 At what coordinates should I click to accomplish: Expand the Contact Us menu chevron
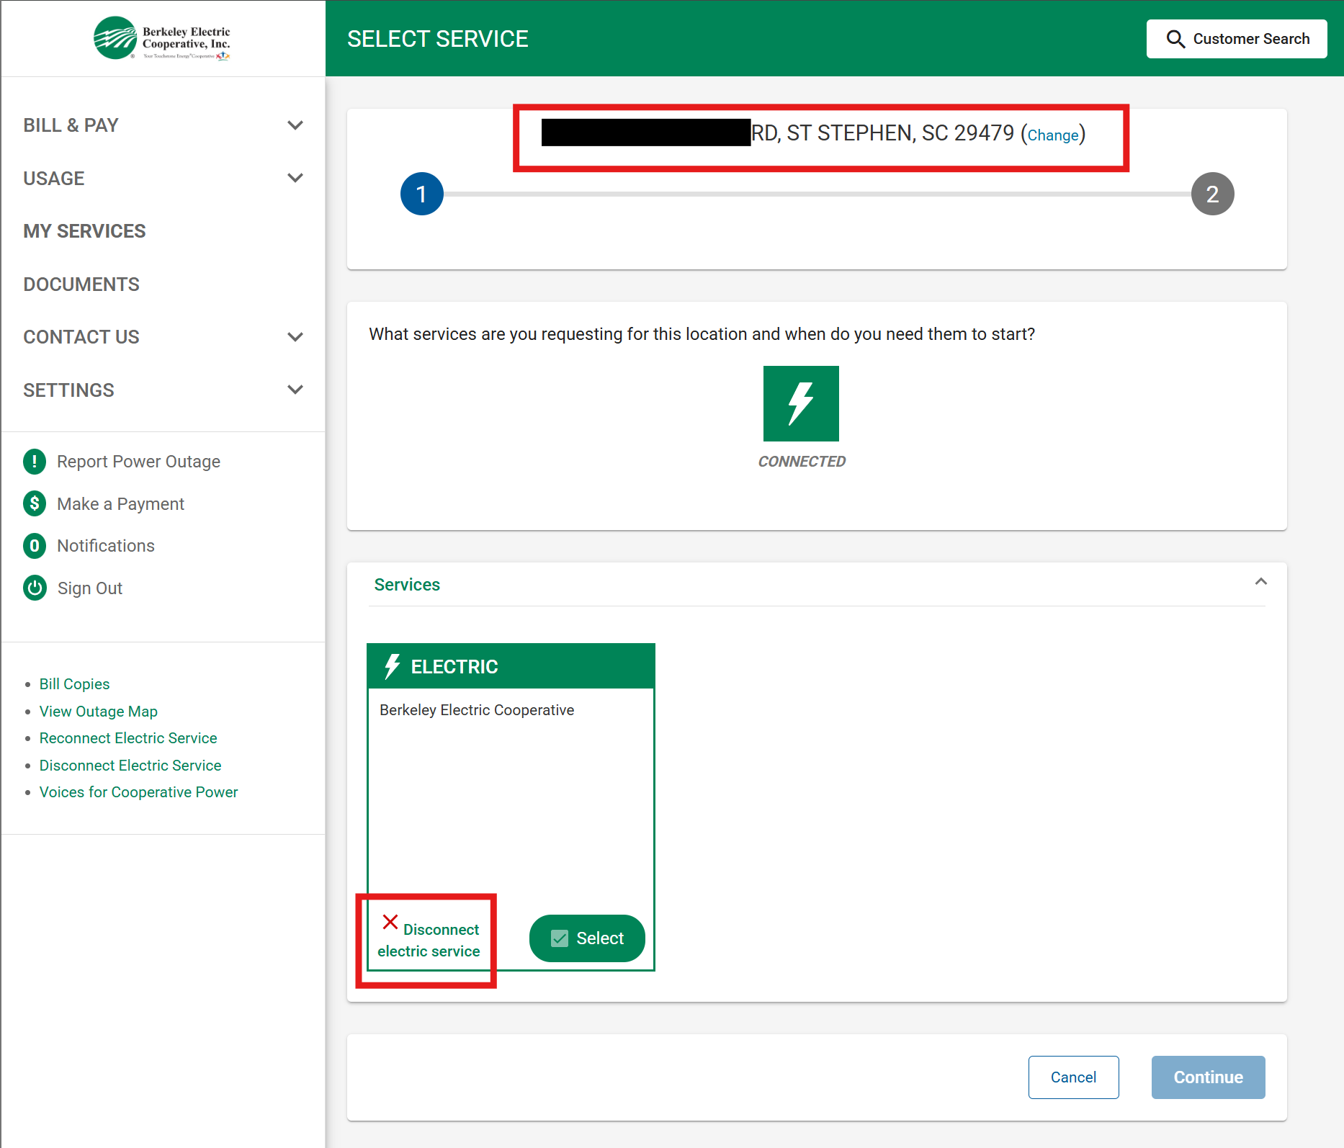pyautogui.click(x=295, y=337)
